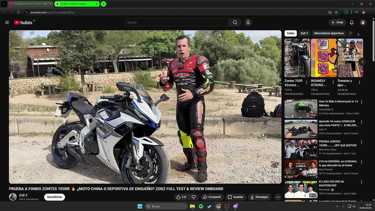This screenshot has height=211, width=375.
Task: Dislike the video with thumbs down
Action: (x=194, y=197)
